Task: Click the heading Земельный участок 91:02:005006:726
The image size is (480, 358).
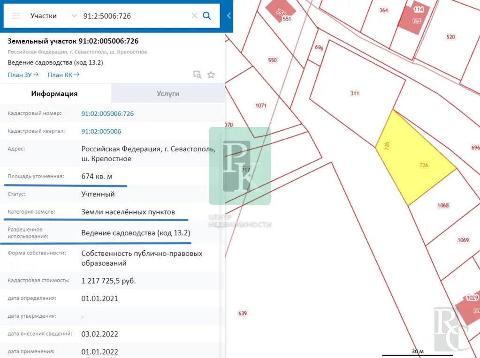Action: tap(73, 41)
